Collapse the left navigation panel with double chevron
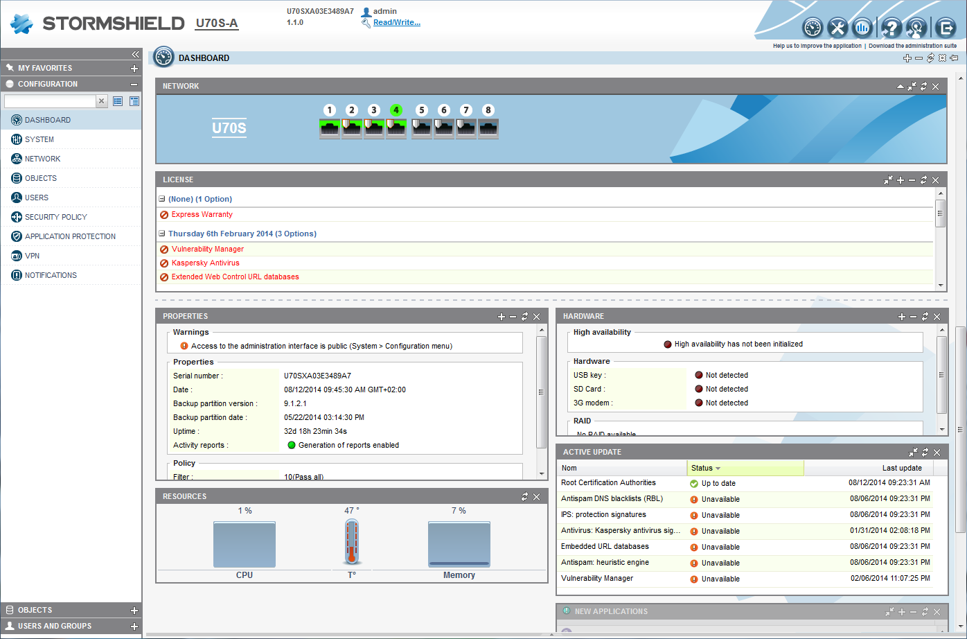Image resolution: width=967 pixels, height=639 pixels. pyautogui.click(x=135, y=54)
